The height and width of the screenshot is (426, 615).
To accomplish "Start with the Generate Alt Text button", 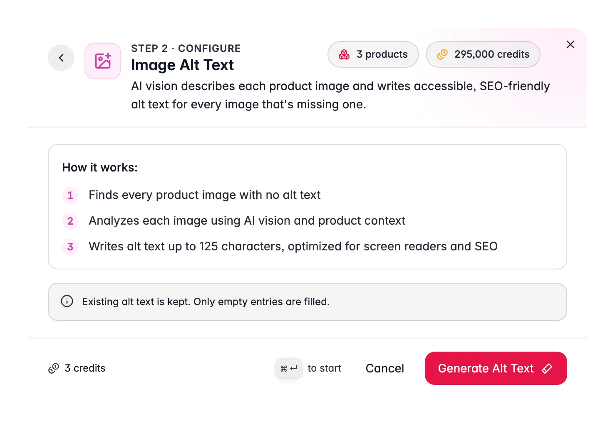I will click(496, 368).
